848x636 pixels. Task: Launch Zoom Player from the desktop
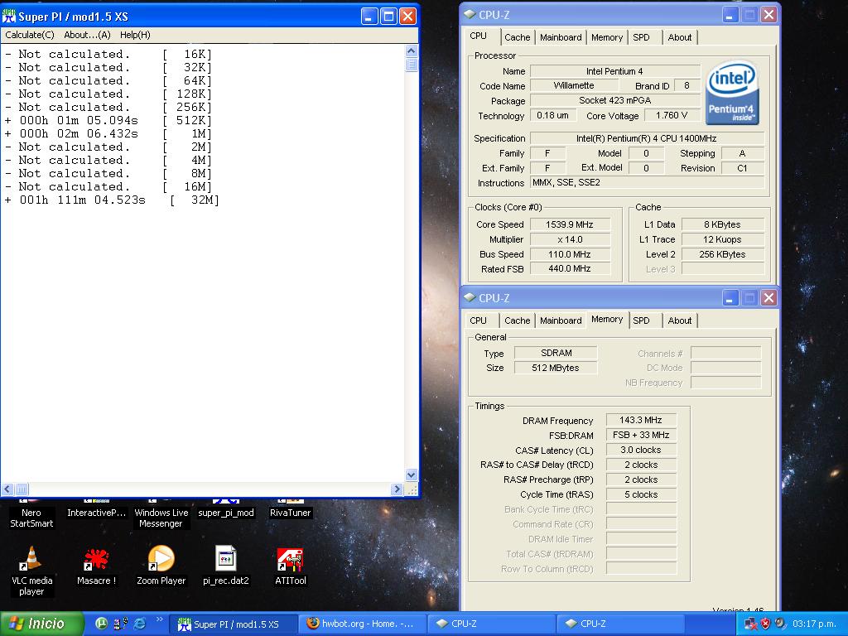point(161,566)
